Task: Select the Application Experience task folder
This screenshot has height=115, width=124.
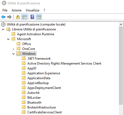Action: [x=44, y=73]
